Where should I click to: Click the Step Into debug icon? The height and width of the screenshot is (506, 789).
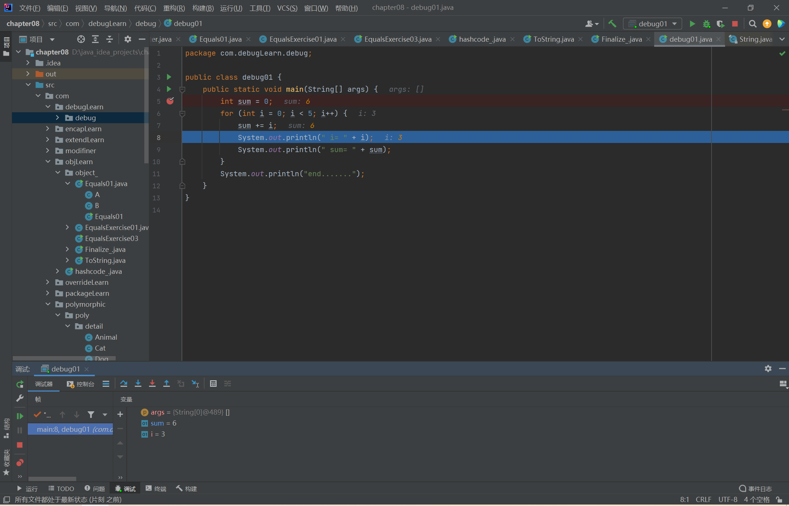[138, 384]
